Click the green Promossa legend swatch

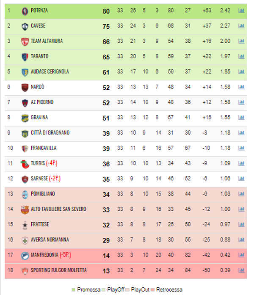(74, 289)
